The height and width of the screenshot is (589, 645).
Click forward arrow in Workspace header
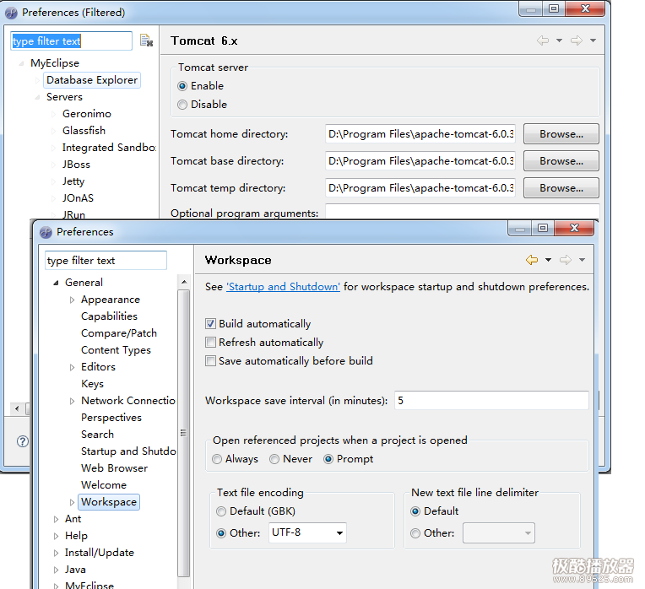(565, 260)
